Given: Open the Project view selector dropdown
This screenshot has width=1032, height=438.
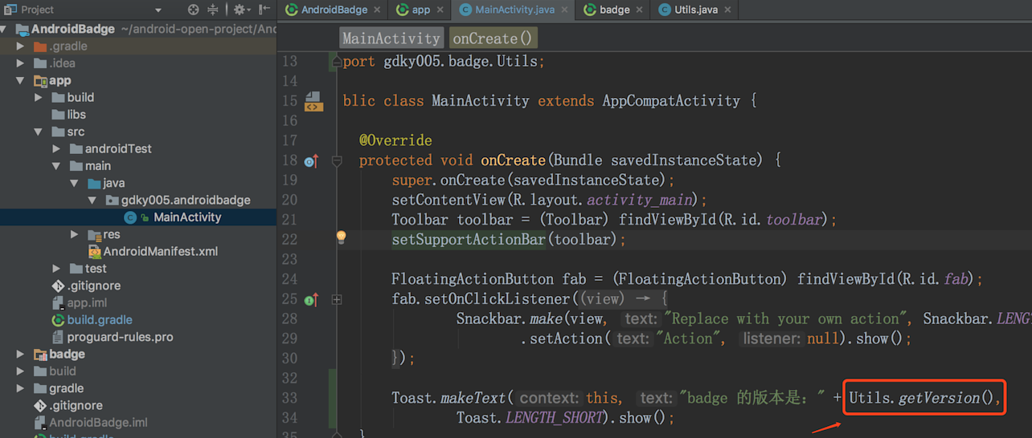Looking at the screenshot, I should [x=158, y=10].
